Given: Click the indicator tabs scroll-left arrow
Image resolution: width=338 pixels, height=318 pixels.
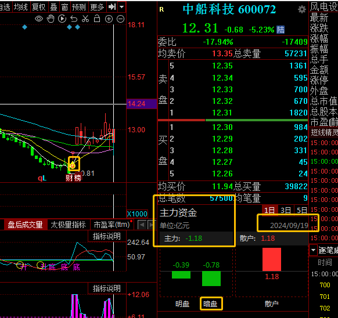Looking at the screenshot, I should point(142,225).
